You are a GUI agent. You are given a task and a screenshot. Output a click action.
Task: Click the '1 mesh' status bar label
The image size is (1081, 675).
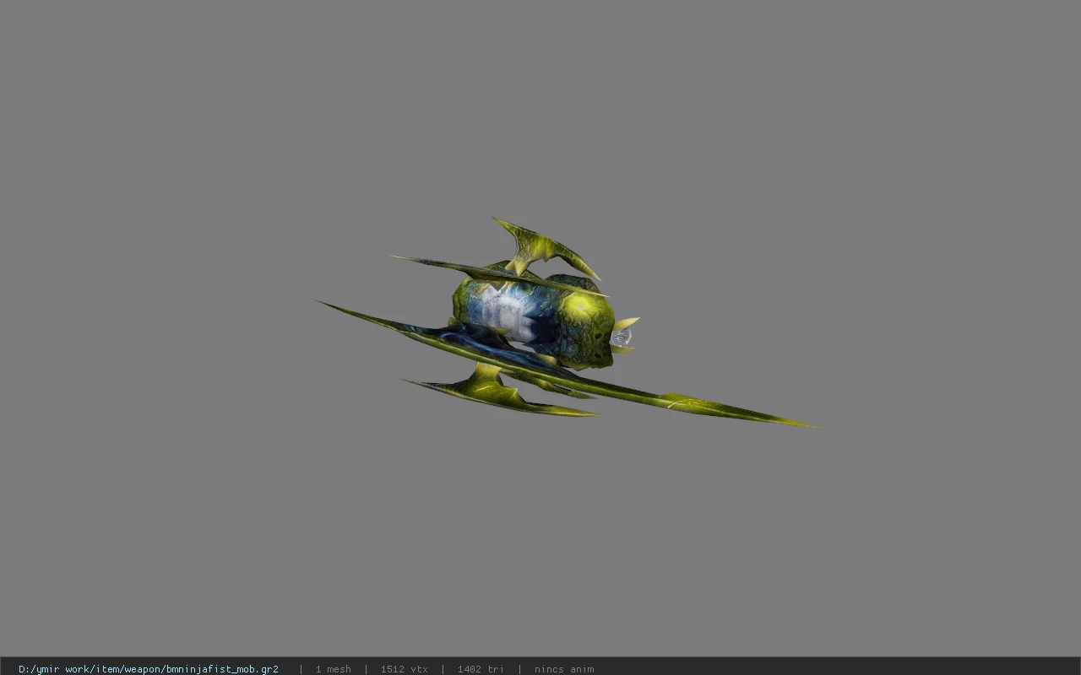[x=333, y=669]
